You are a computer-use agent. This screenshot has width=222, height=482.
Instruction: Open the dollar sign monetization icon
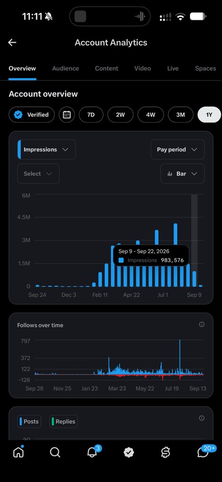pos(165,452)
